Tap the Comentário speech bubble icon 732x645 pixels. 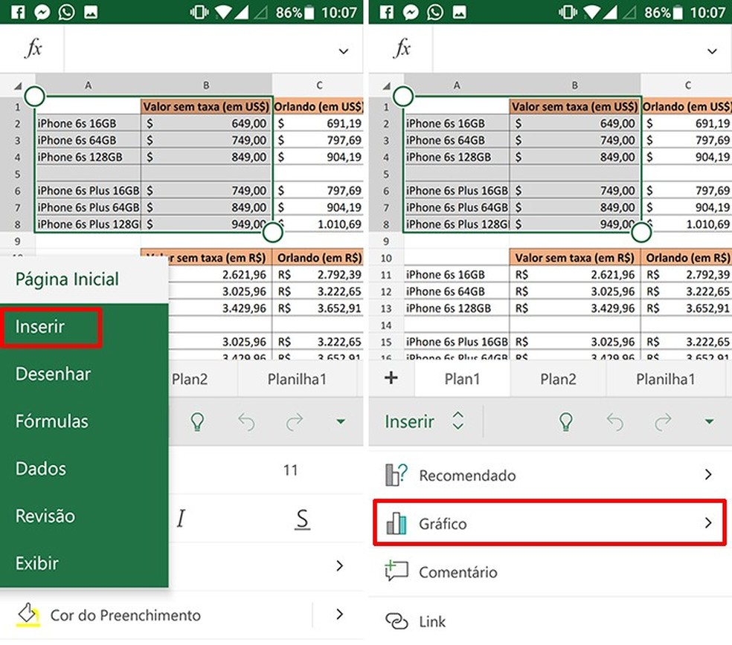pyautogui.click(x=396, y=571)
